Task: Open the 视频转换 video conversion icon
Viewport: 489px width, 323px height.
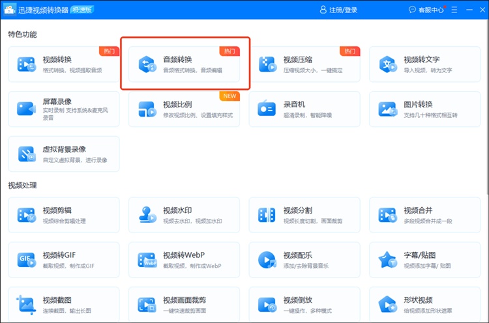Action: point(27,64)
